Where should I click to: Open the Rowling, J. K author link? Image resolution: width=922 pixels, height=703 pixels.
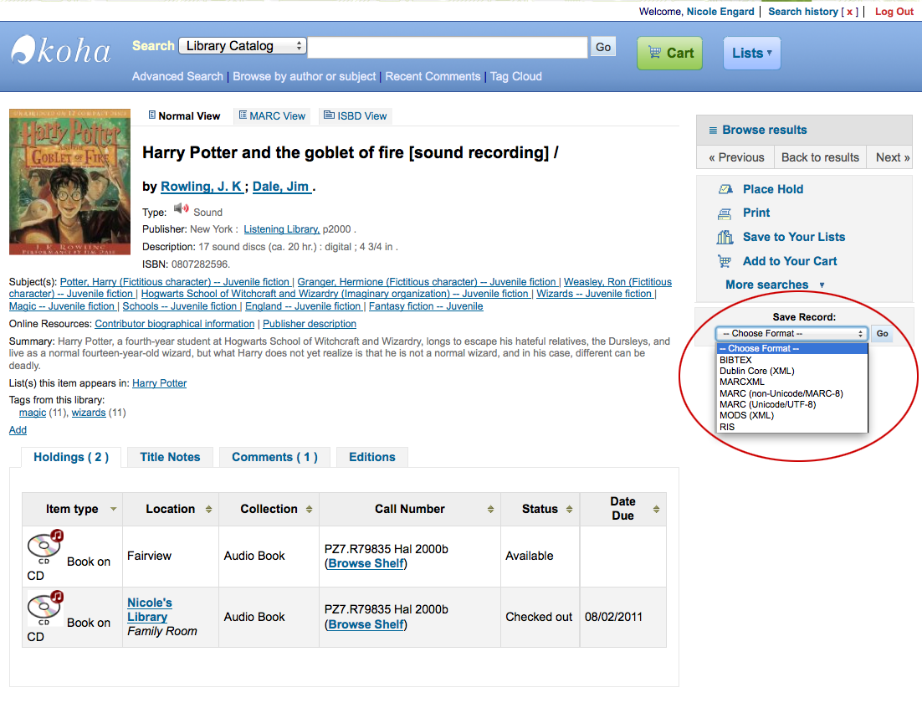pyautogui.click(x=201, y=187)
